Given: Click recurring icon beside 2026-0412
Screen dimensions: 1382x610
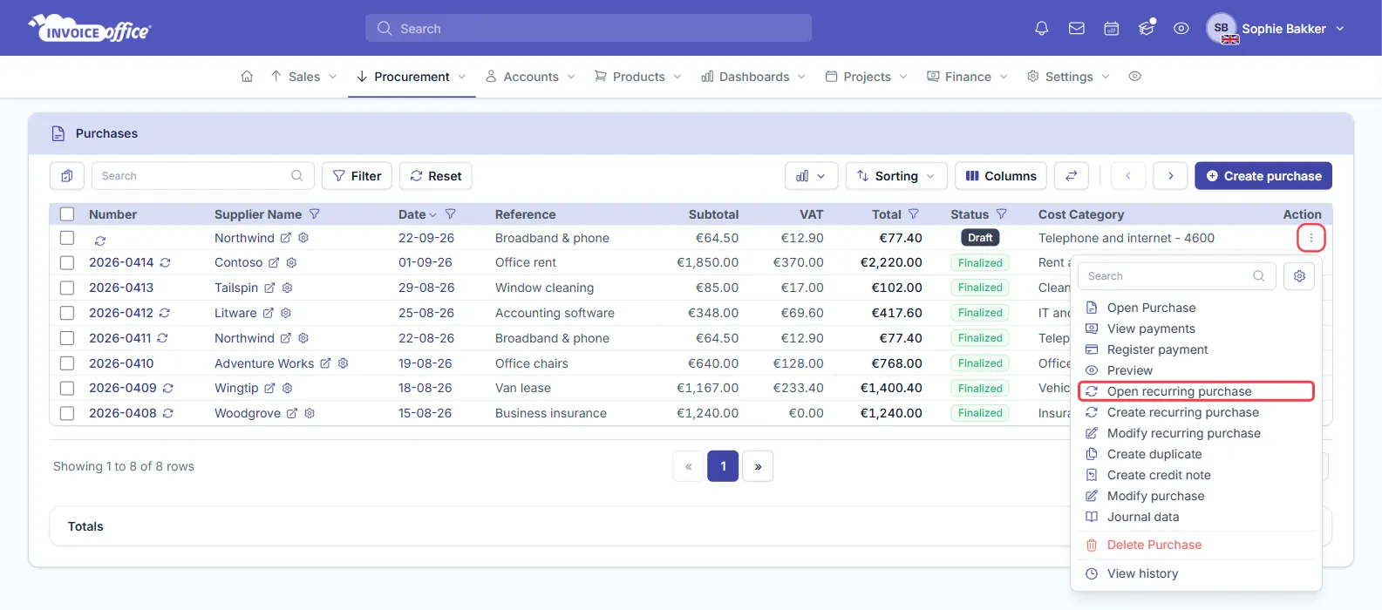Looking at the screenshot, I should [x=165, y=313].
